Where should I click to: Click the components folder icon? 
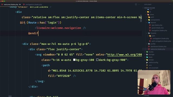click(149, 20)
